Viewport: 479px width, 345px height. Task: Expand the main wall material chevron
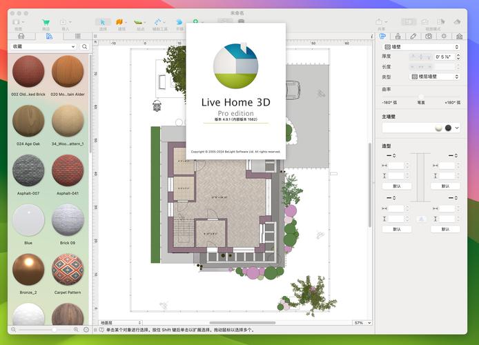point(457,128)
